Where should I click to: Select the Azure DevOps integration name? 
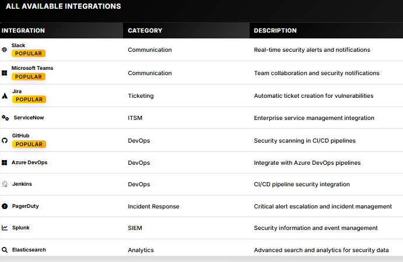30,162
